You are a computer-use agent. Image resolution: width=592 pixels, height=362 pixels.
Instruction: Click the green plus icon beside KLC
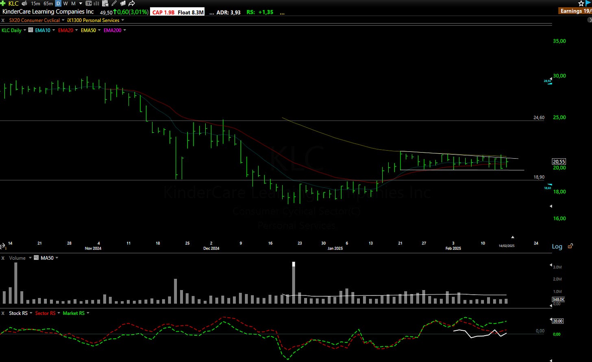tap(3, 3)
